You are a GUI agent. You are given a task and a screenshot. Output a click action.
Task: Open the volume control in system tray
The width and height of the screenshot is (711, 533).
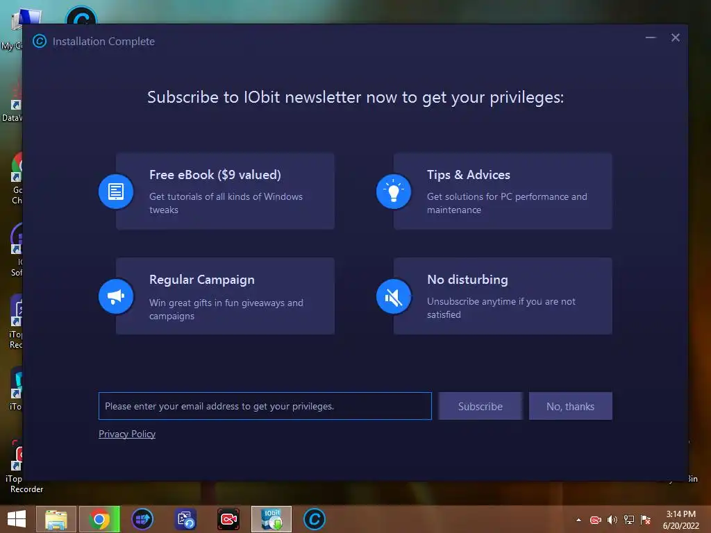[x=612, y=520]
